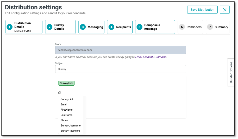Click the Save Distribution button
238x139 pixels.
202,10
